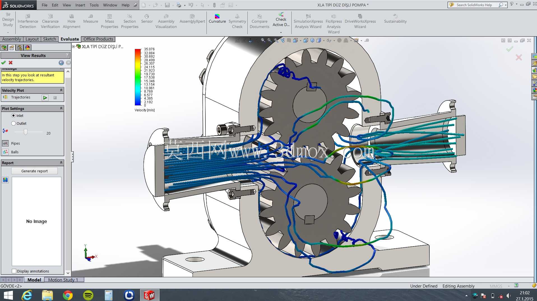Run Check Active Document
Viewport: 537px width, 301px height.
coord(281,19)
